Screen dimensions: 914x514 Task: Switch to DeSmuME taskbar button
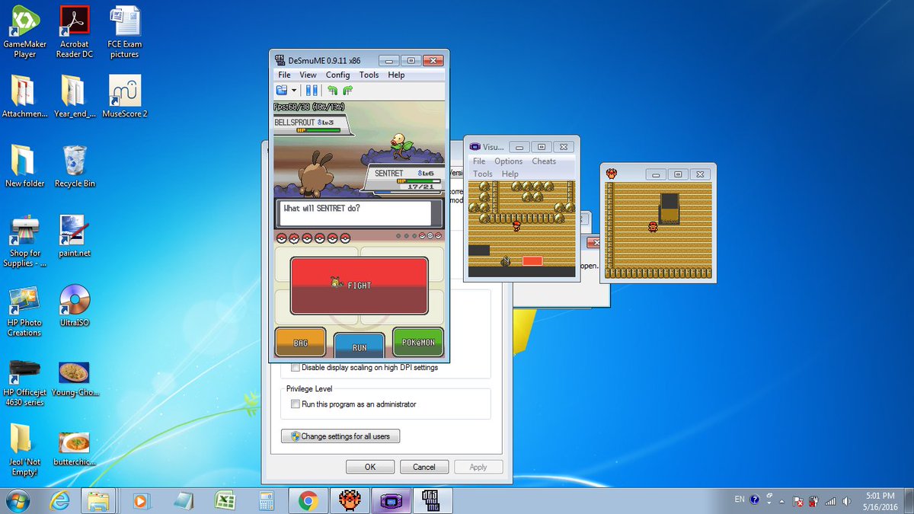(433, 500)
